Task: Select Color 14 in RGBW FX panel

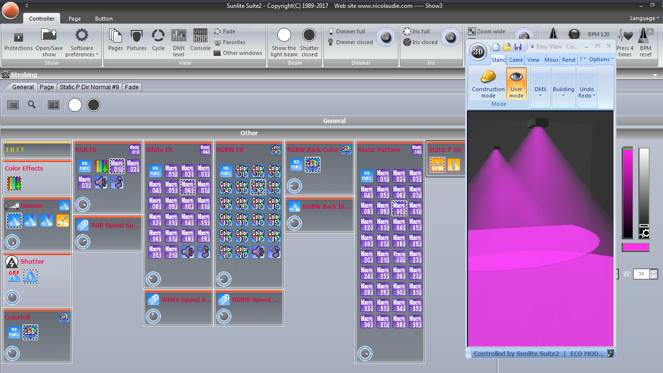Action: [x=258, y=220]
